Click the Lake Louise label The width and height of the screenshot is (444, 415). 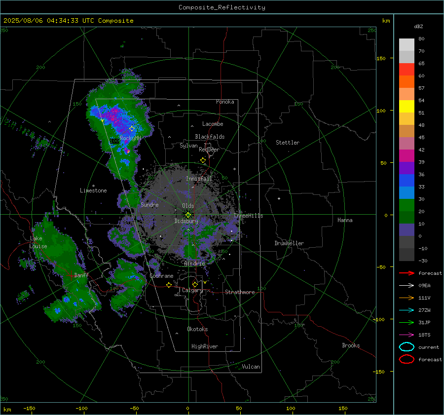[38, 242]
